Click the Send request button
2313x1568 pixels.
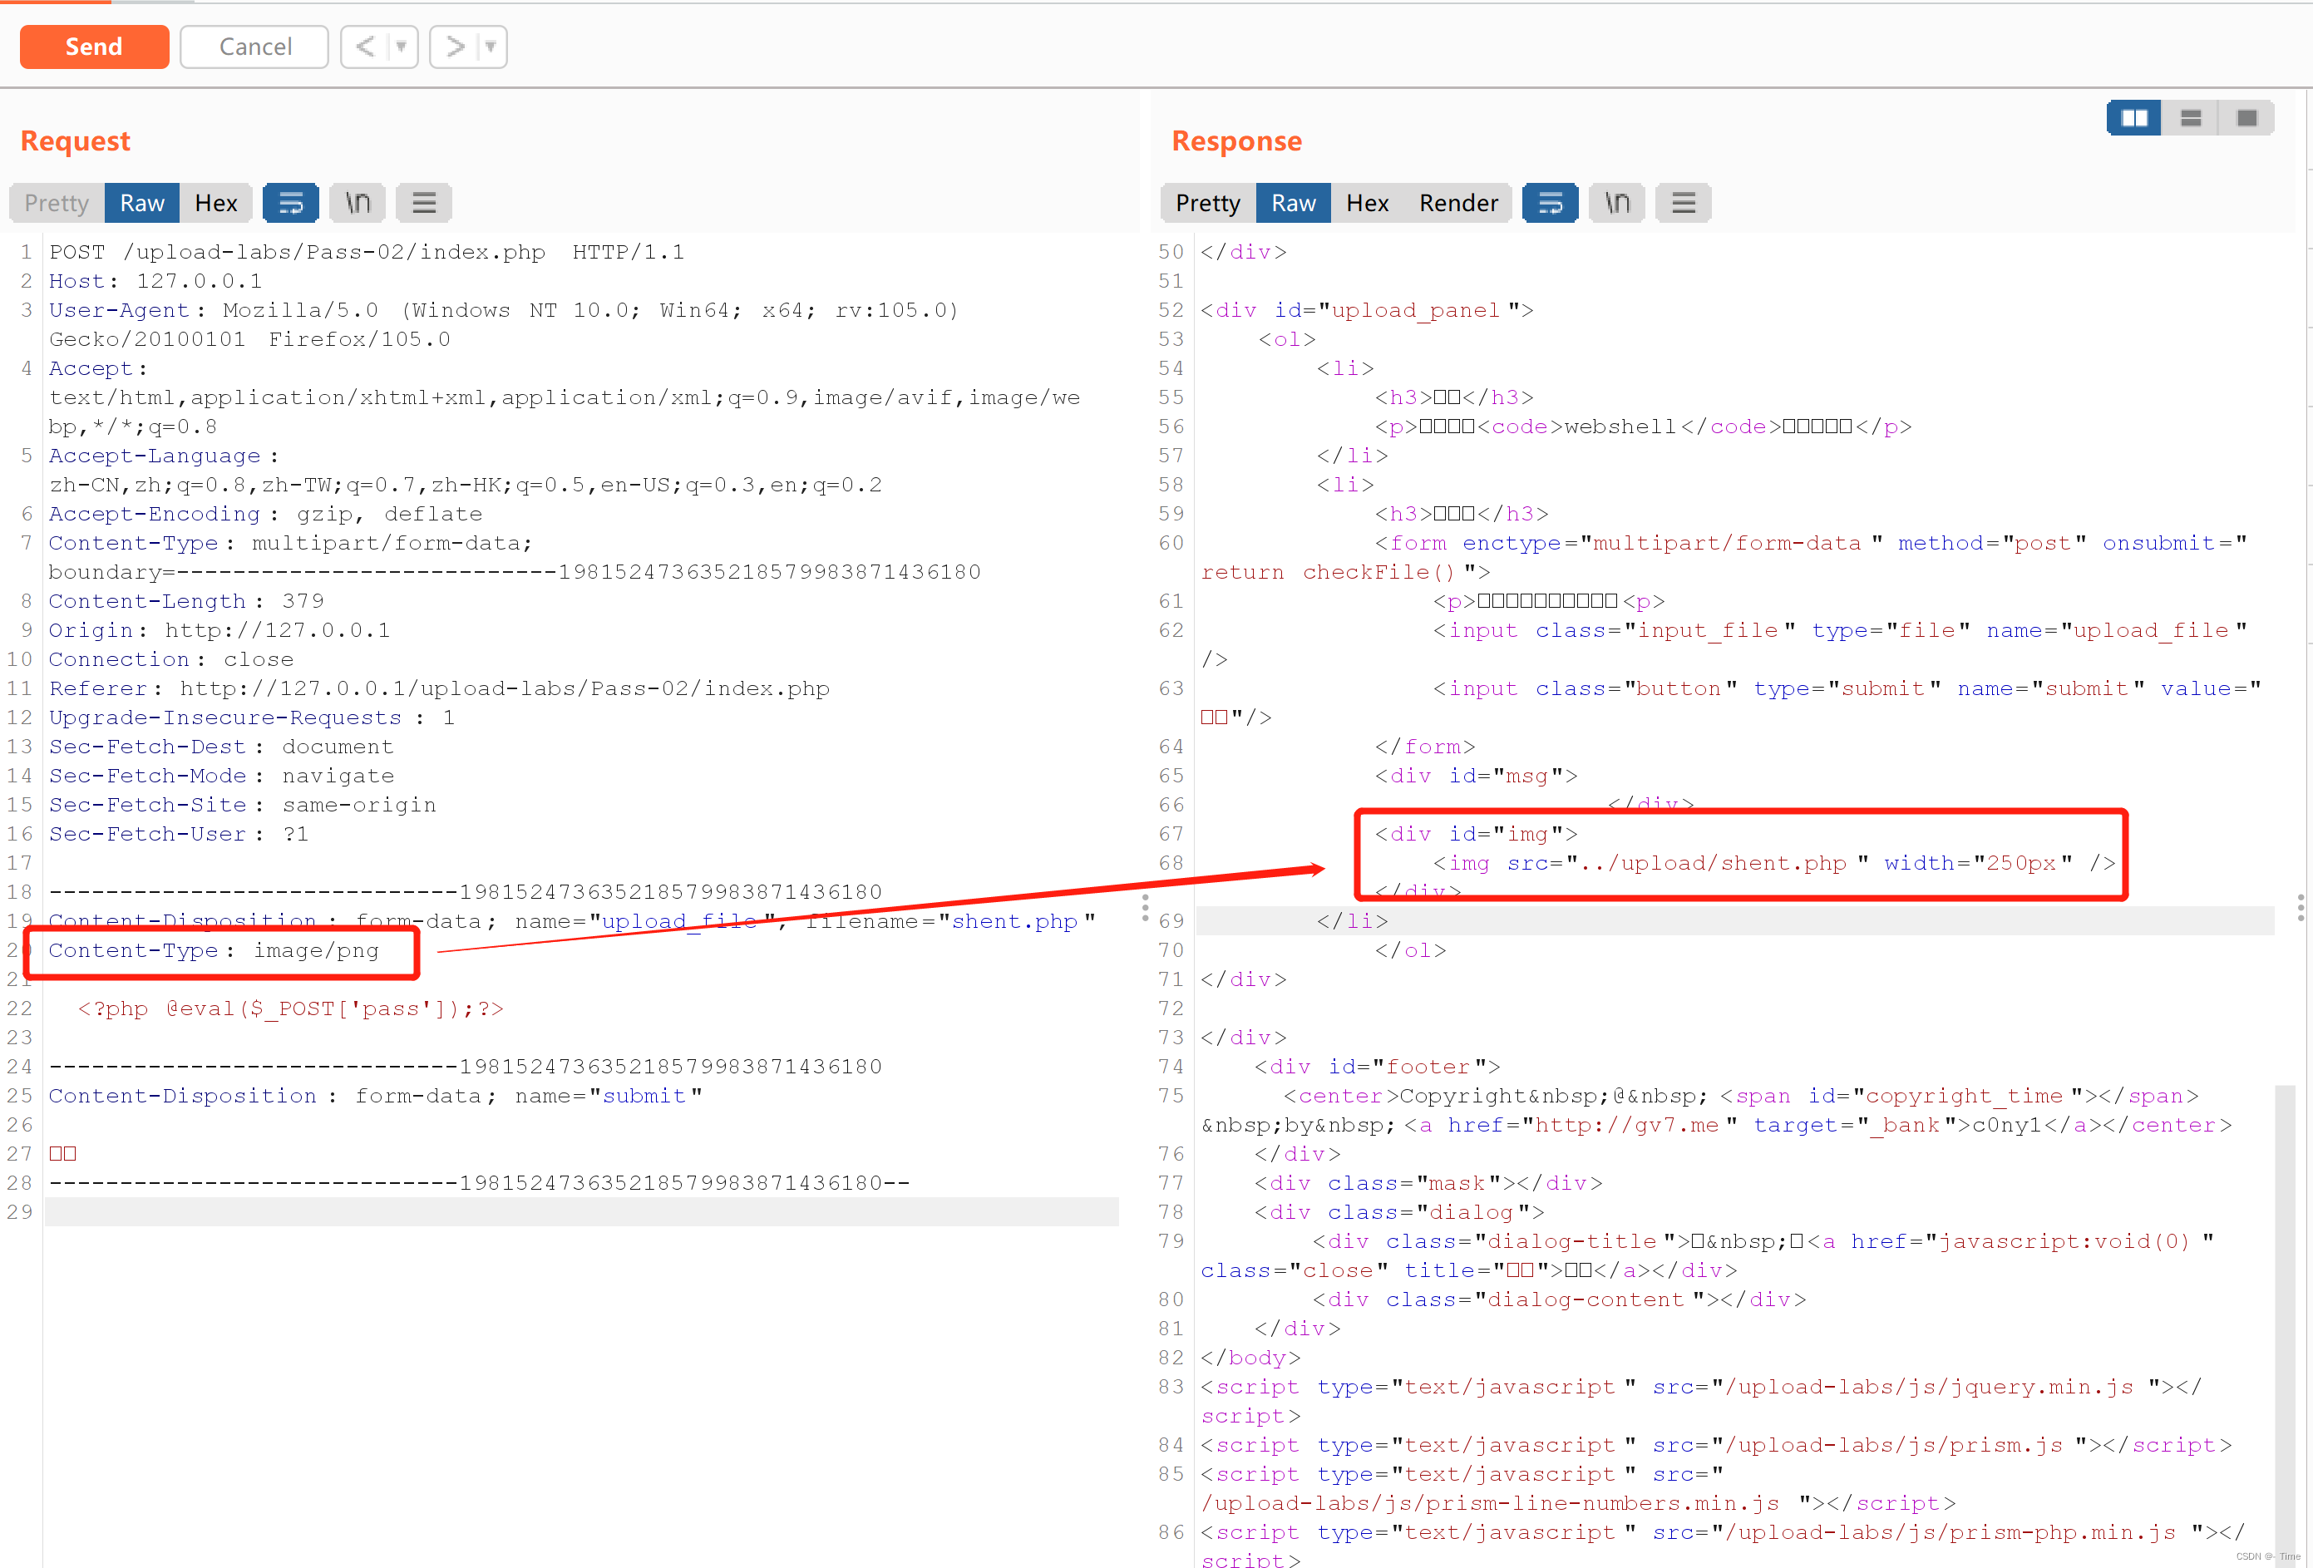tap(94, 47)
